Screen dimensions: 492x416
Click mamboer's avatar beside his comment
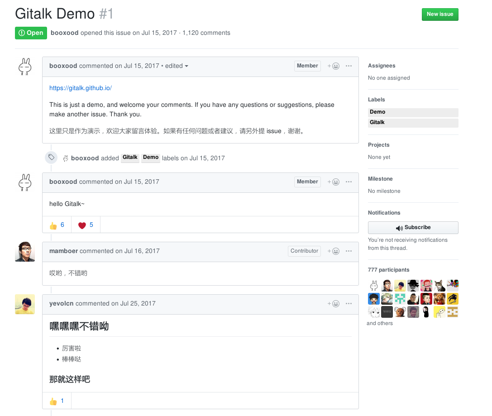pyautogui.click(x=25, y=252)
